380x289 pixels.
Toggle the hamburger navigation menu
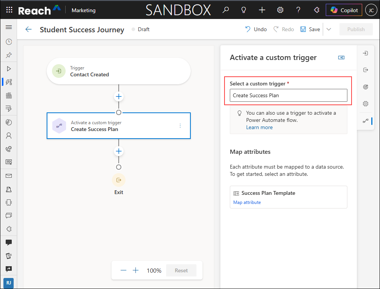(9, 27)
